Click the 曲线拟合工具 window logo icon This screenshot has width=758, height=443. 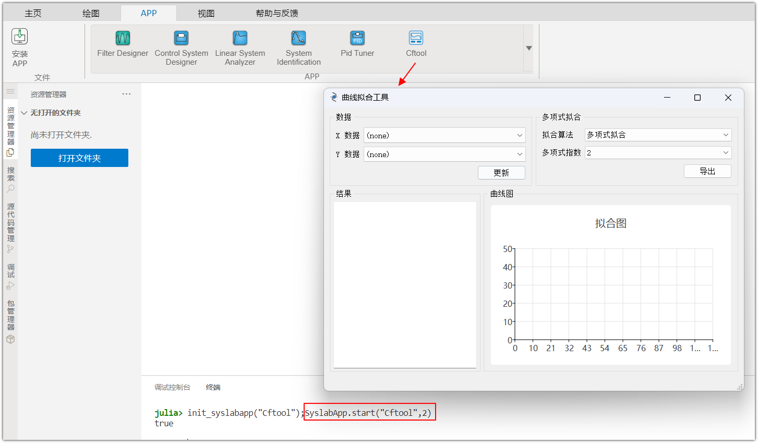(334, 97)
